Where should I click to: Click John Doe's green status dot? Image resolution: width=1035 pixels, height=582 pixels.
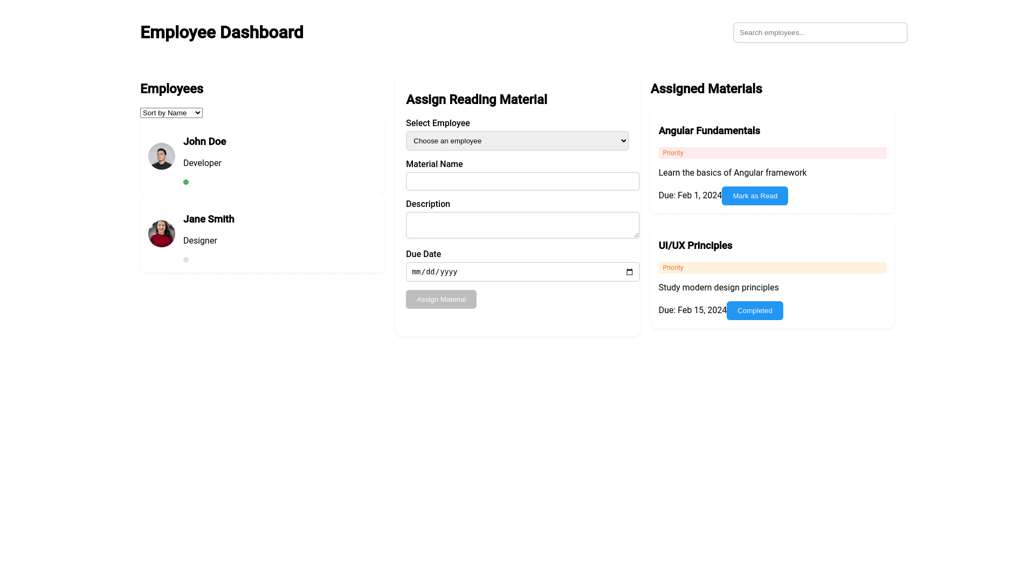point(186,182)
